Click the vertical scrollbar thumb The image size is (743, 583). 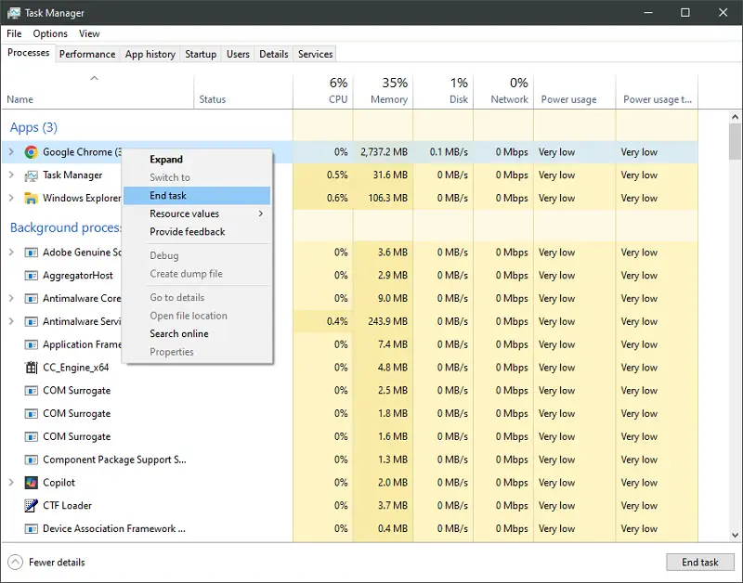pyautogui.click(x=735, y=142)
